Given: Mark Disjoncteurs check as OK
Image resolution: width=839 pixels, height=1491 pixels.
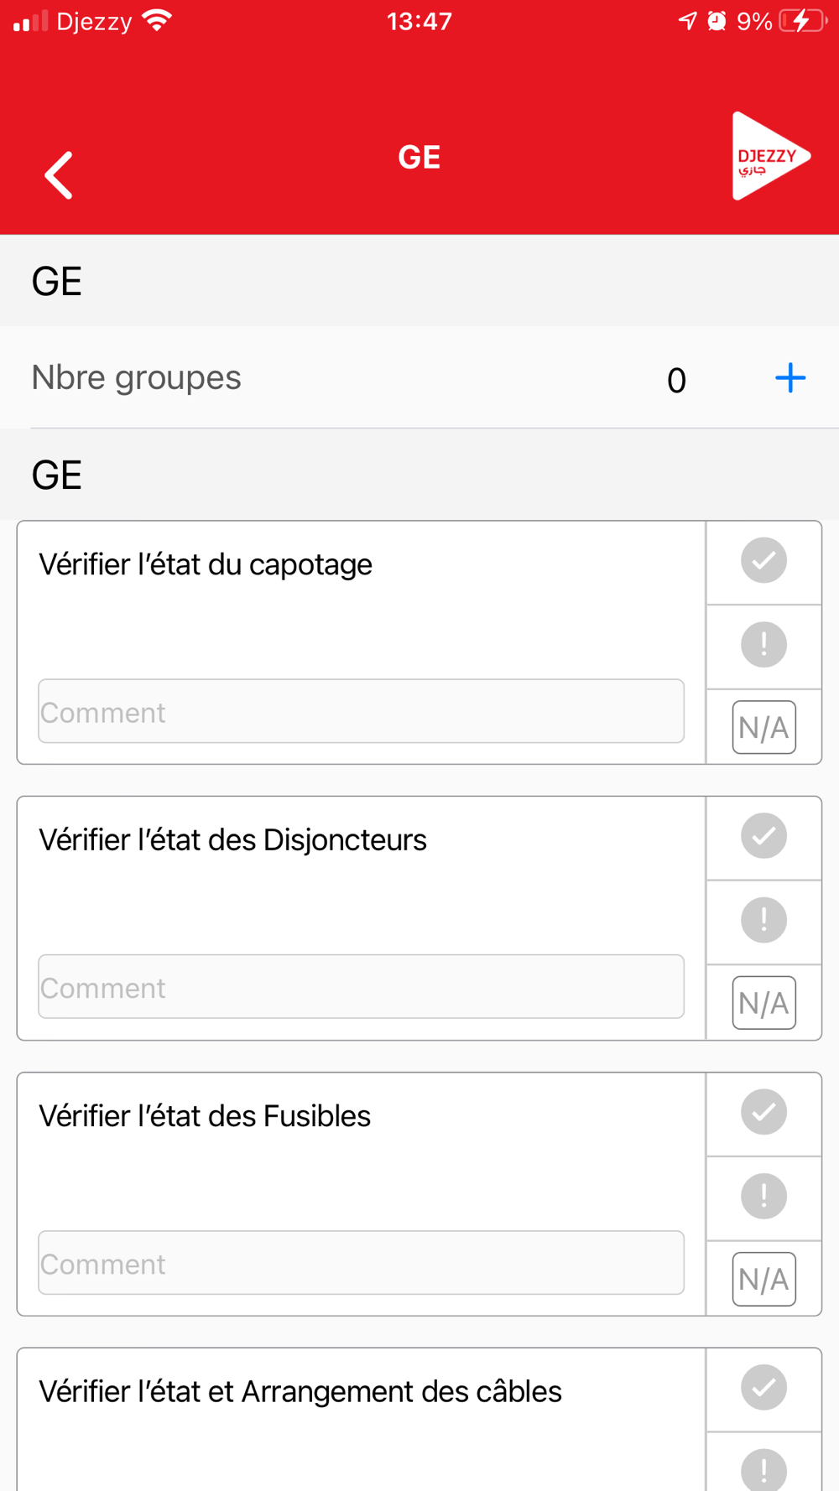Looking at the screenshot, I should pos(763,836).
